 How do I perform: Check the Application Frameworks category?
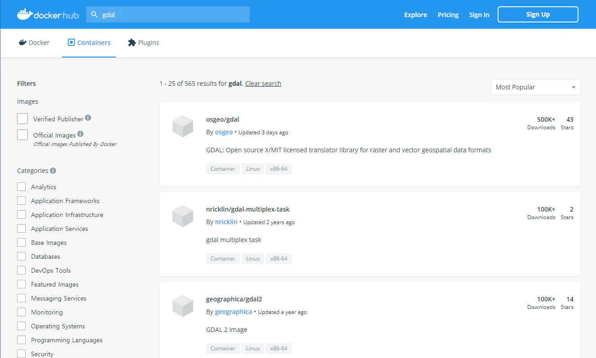coord(21,201)
